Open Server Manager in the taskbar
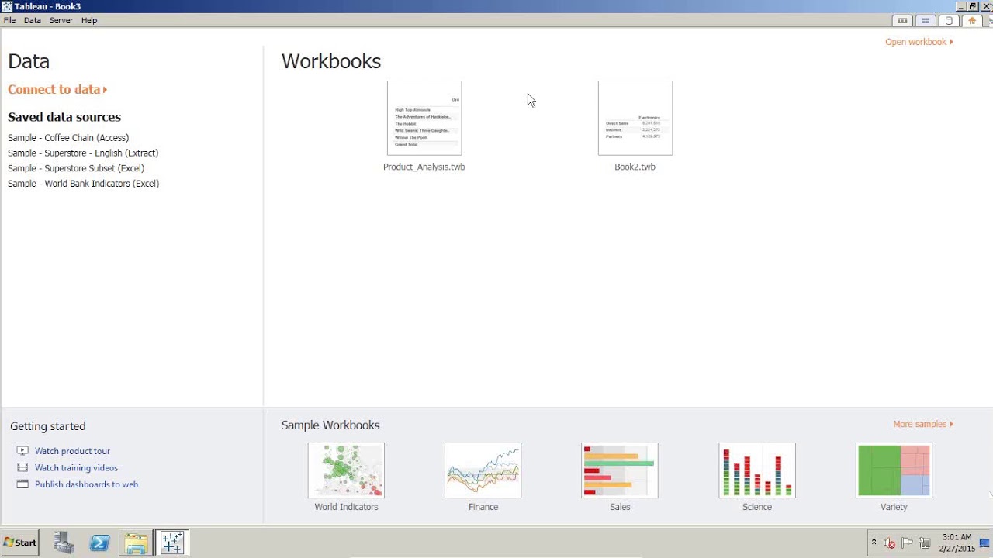 coord(64,542)
